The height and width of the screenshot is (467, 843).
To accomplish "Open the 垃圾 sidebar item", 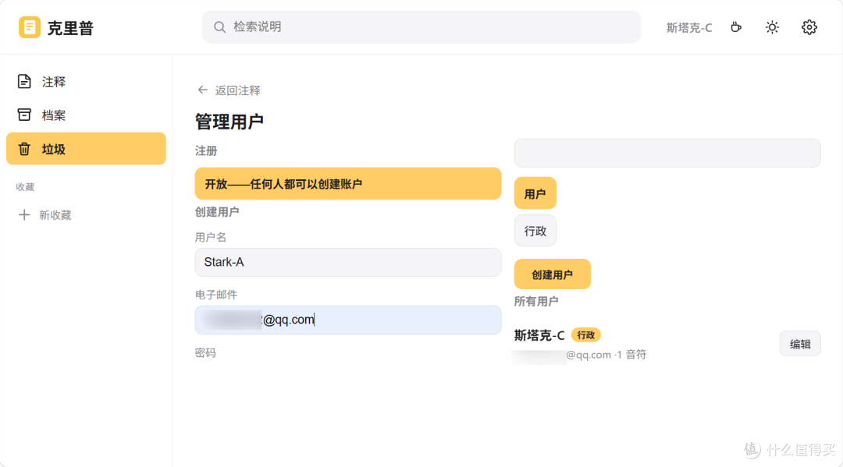I will point(86,149).
